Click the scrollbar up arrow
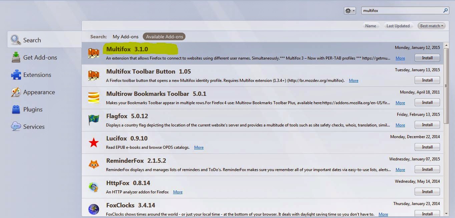The image size is (455, 218). coord(446,45)
